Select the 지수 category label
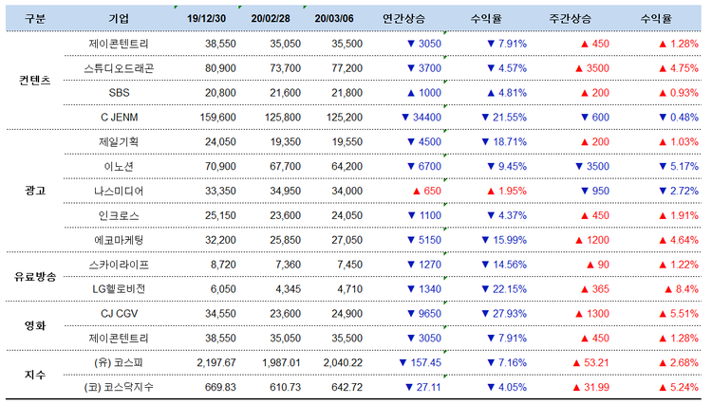Viewport: 712px width, 404px height. (x=35, y=375)
